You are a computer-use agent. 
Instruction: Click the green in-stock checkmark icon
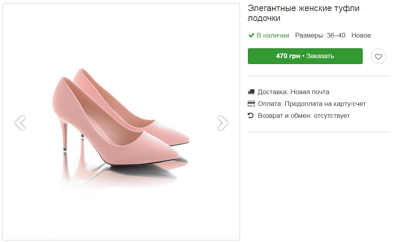point(251,36)
